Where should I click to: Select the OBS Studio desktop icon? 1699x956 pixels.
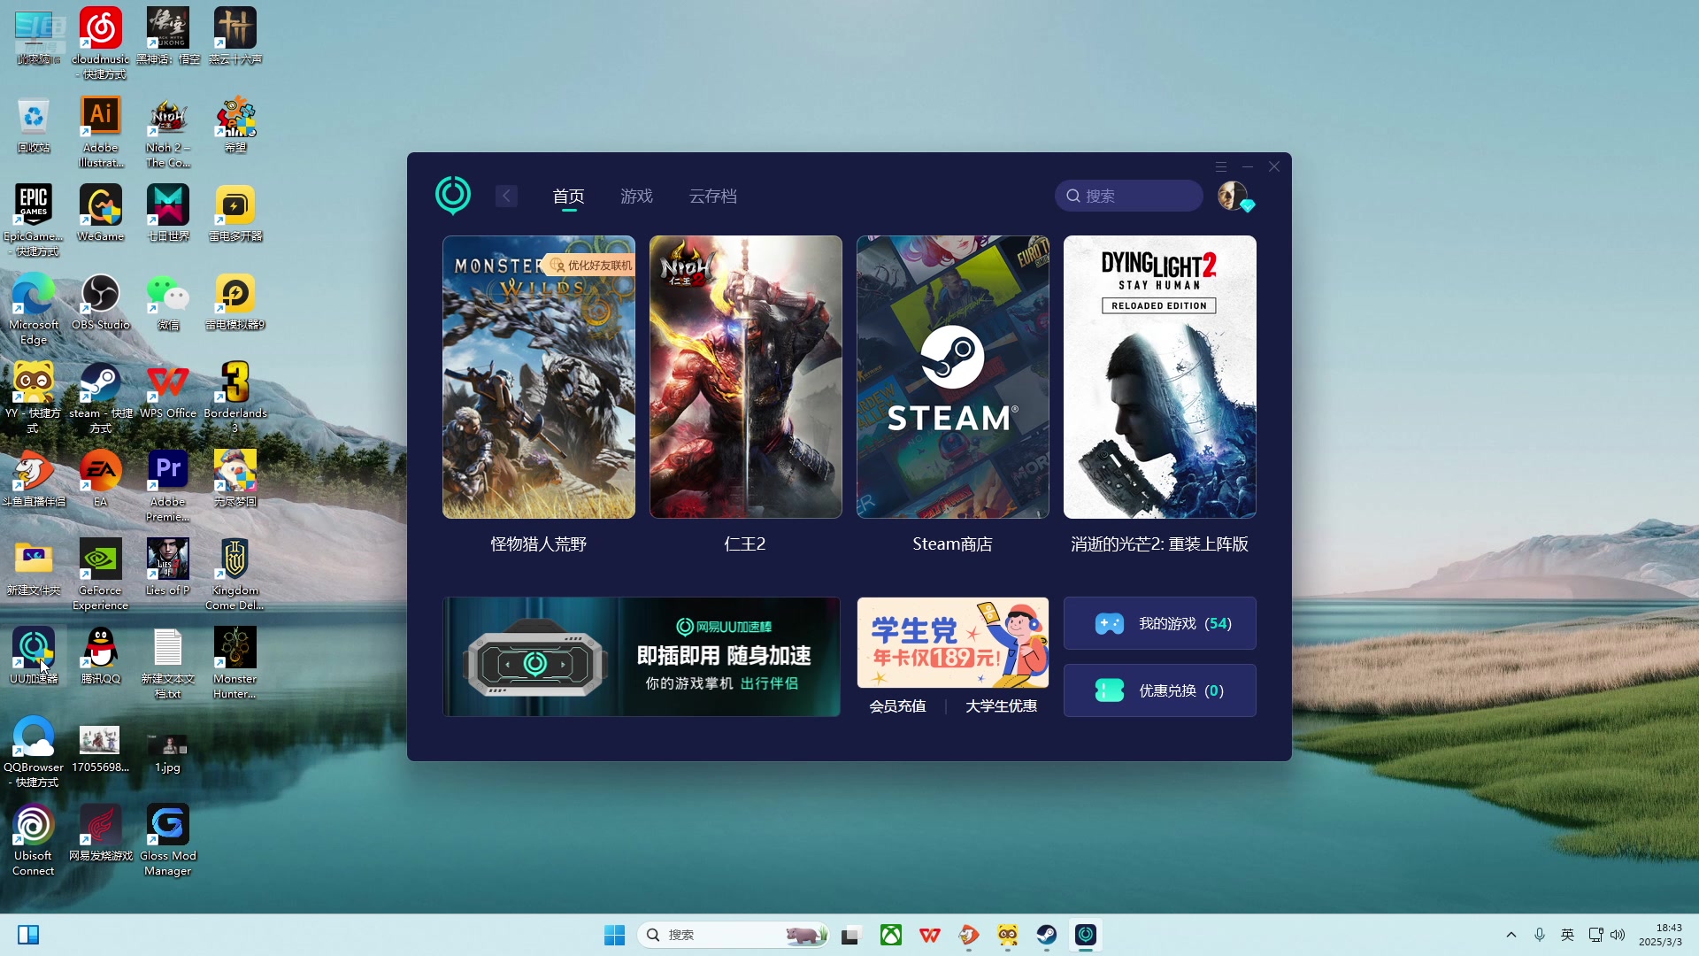pos(101,301)
